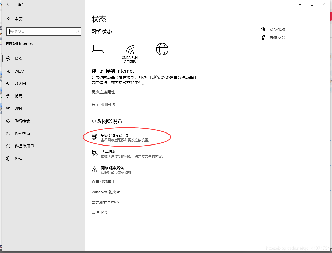
Task: Click the 查找设置 search box
Action: click(43, 31)
